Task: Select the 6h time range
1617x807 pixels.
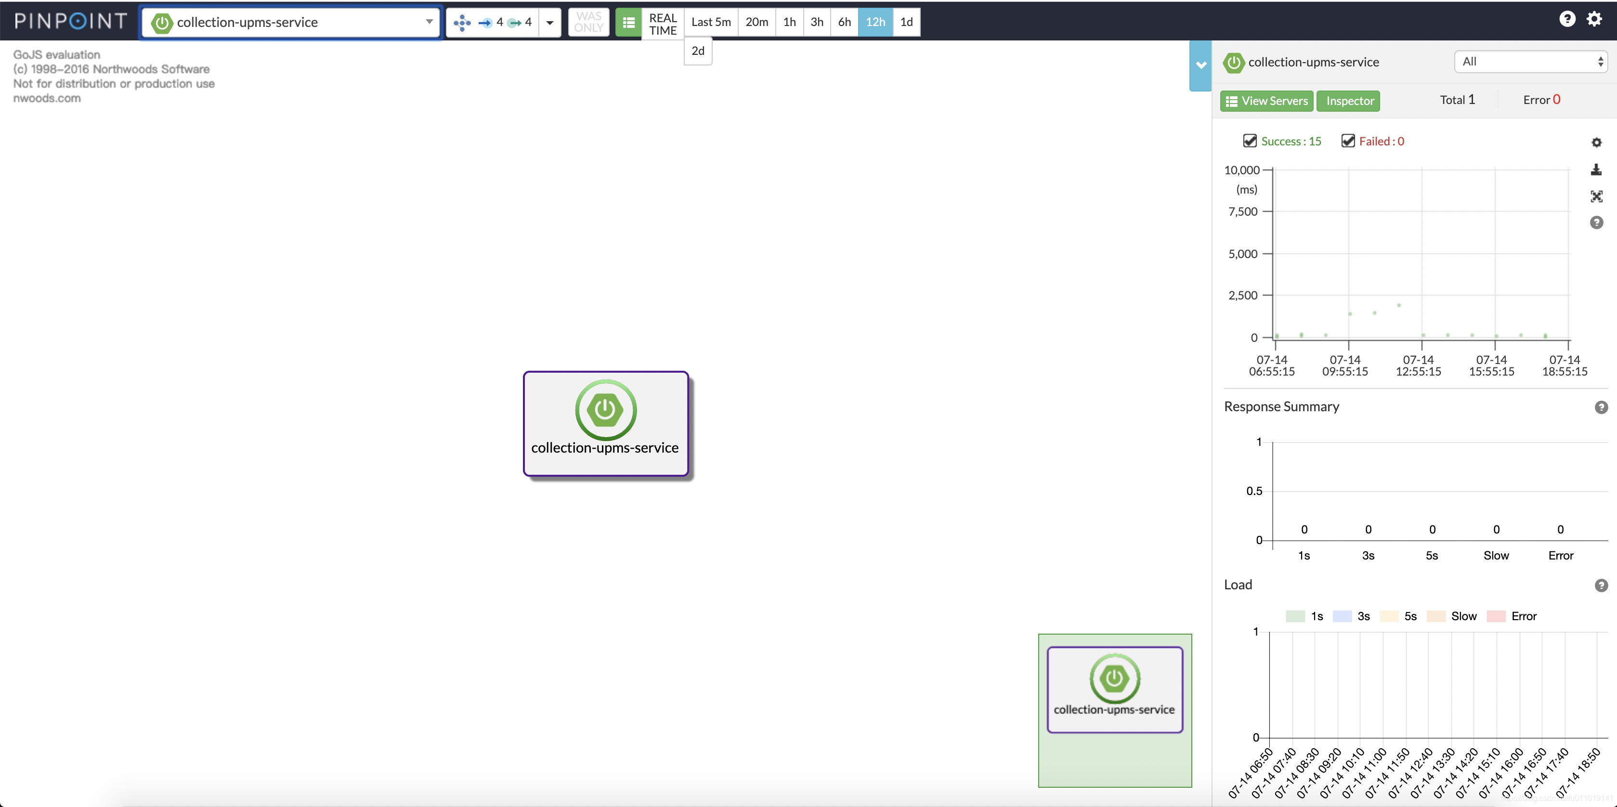Action: tap(844, 23)
